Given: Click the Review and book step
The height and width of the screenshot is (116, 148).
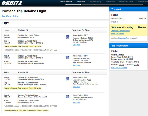Looking at the screenshot, I should (x=126, y=2).
